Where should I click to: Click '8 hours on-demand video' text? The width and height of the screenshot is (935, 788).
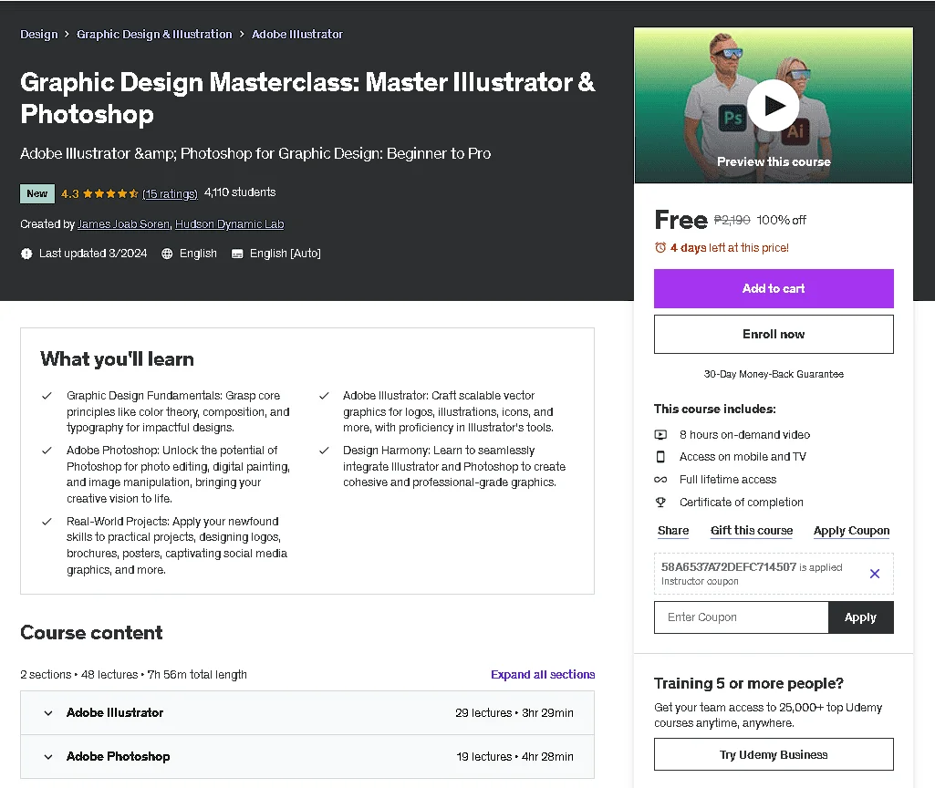click(x=744, y=434)
